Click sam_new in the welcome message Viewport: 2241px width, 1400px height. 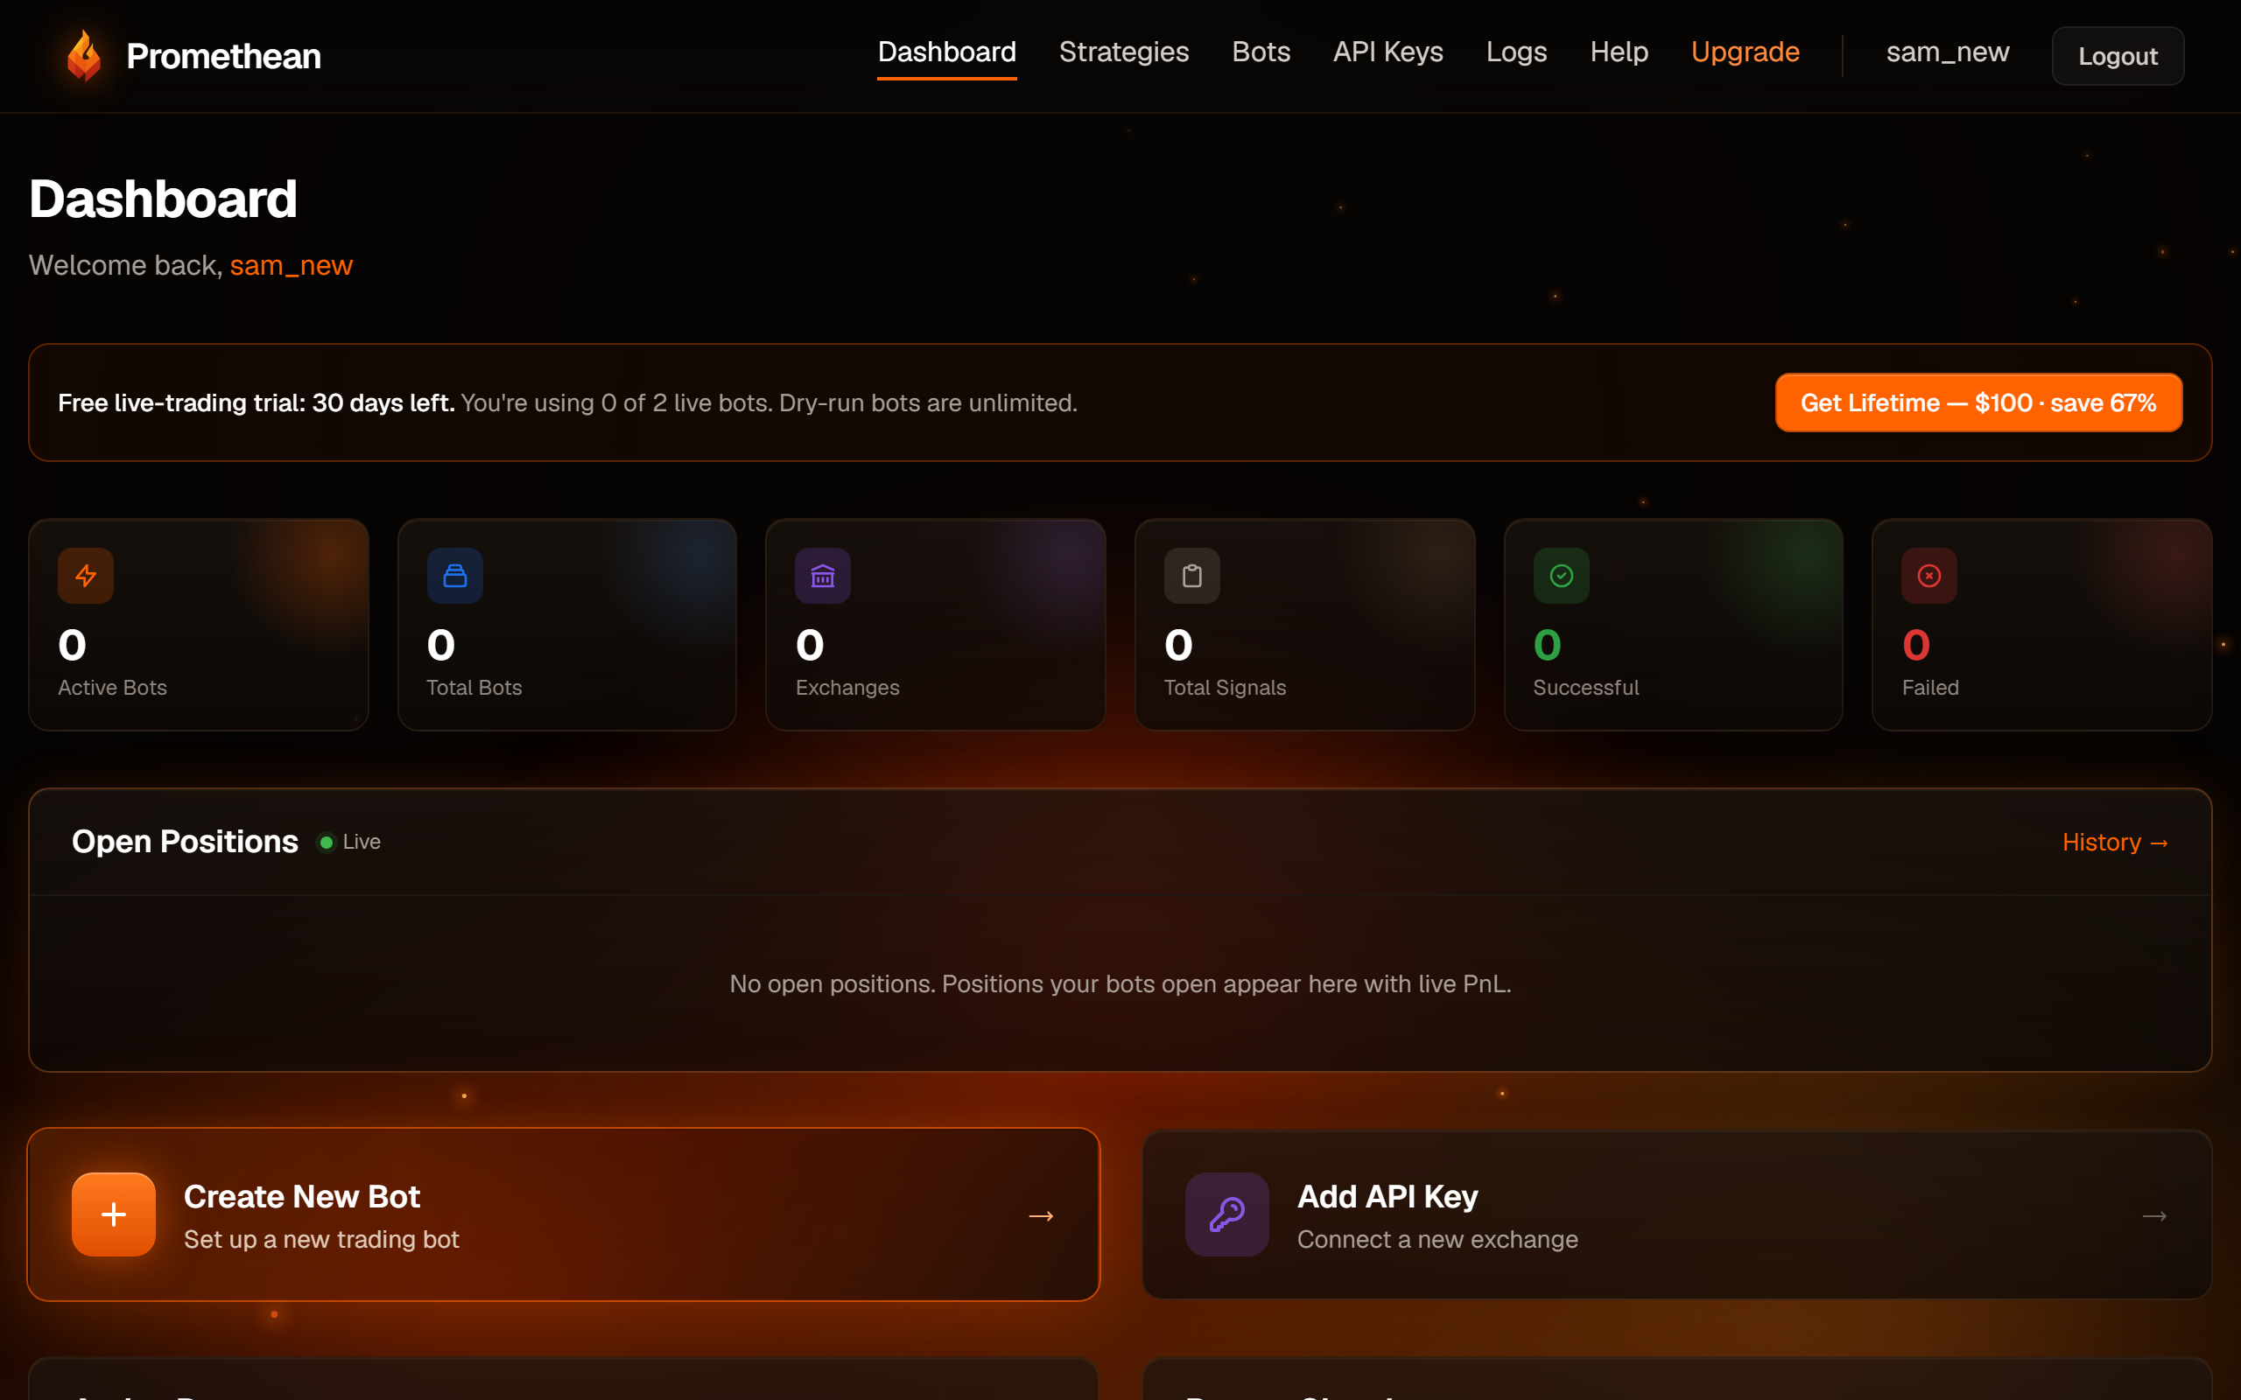[291, 266]
